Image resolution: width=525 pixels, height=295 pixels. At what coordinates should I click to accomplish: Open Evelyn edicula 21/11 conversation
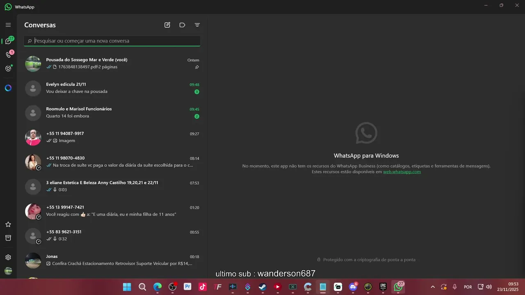click(x=112, y=88)
